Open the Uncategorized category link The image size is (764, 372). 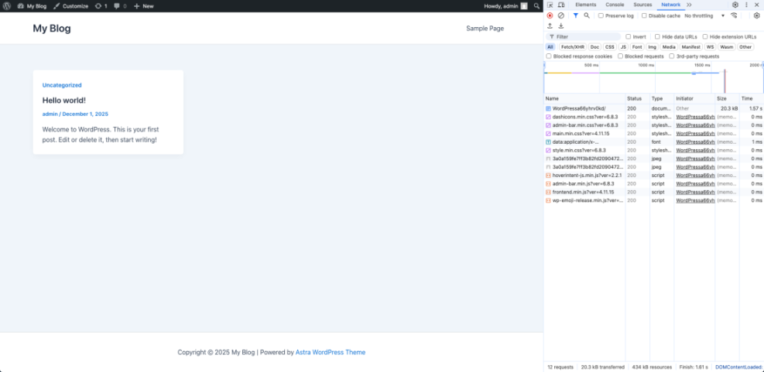coord(62,85)
